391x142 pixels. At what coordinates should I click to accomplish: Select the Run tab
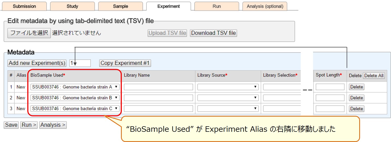coord(217,6)
